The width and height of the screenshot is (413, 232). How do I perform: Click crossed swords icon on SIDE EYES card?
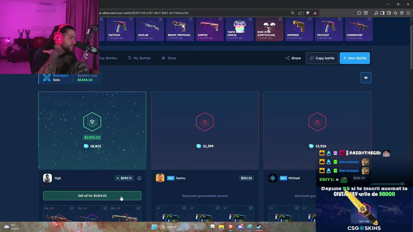point(280,19)
